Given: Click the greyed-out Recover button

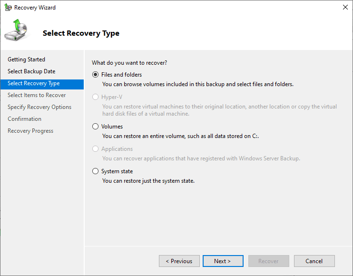Looking at the screenshot, I should 268,261.
